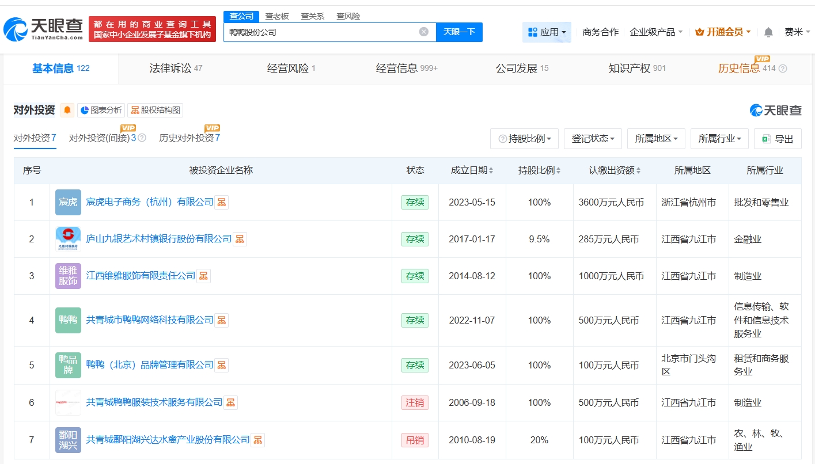
Task: Click the search input containing 鸭鸭股份公司
Action: [320, 32]
